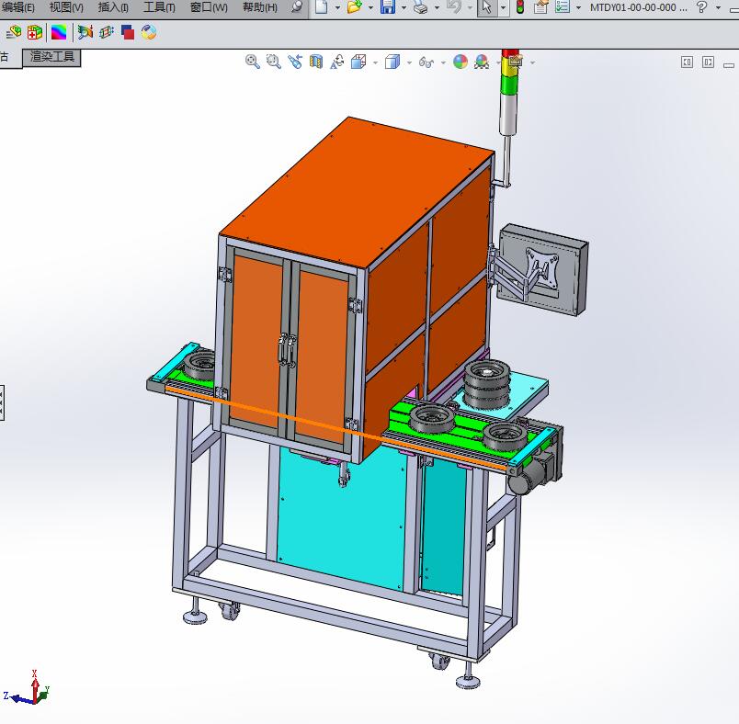Click the tile-left window pane button
This screenshot has height=724, width=739.
click(688, 62)
